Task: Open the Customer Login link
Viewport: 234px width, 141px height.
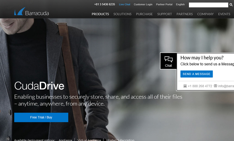Action: [143, 4]
